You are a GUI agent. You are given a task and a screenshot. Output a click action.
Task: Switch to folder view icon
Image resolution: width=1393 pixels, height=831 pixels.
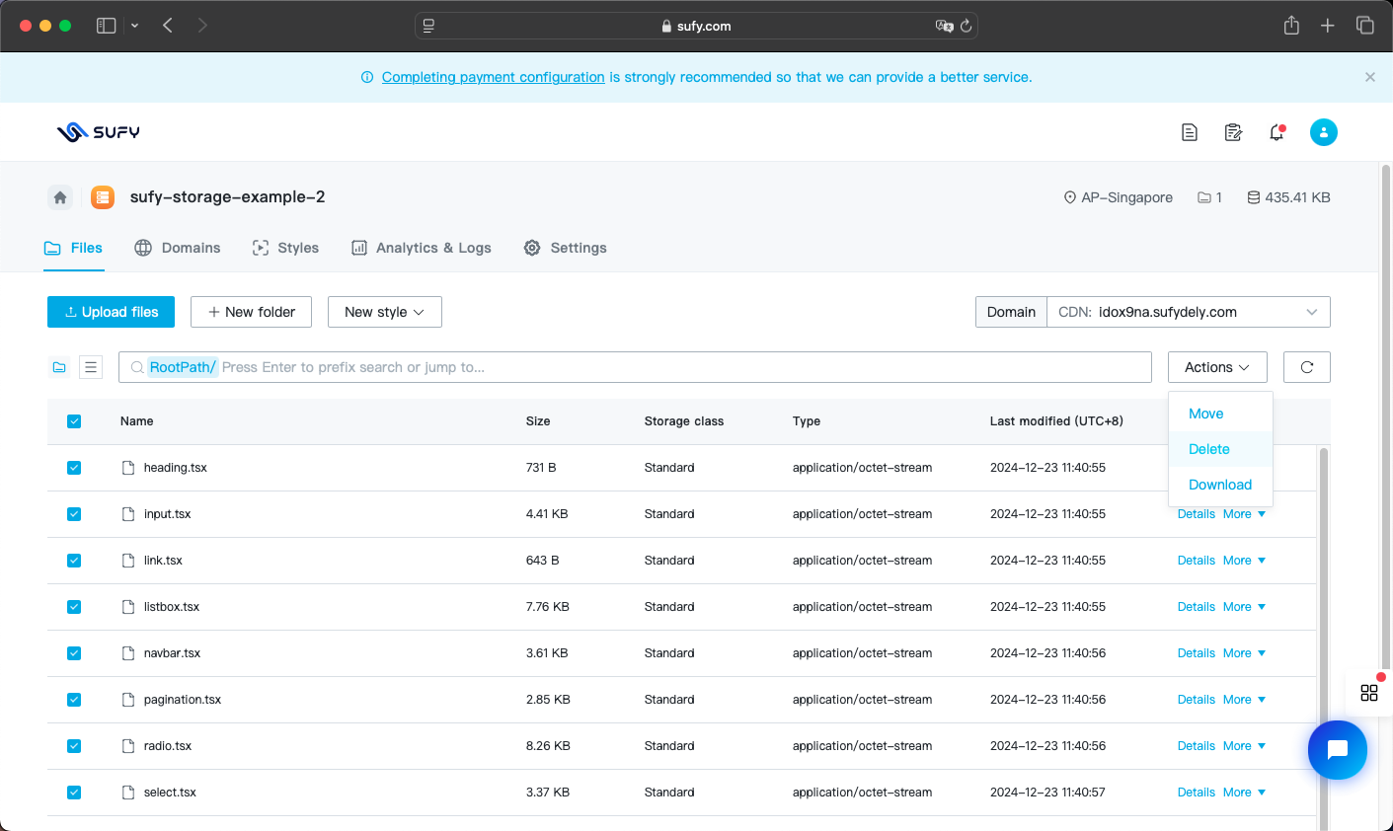59,367
